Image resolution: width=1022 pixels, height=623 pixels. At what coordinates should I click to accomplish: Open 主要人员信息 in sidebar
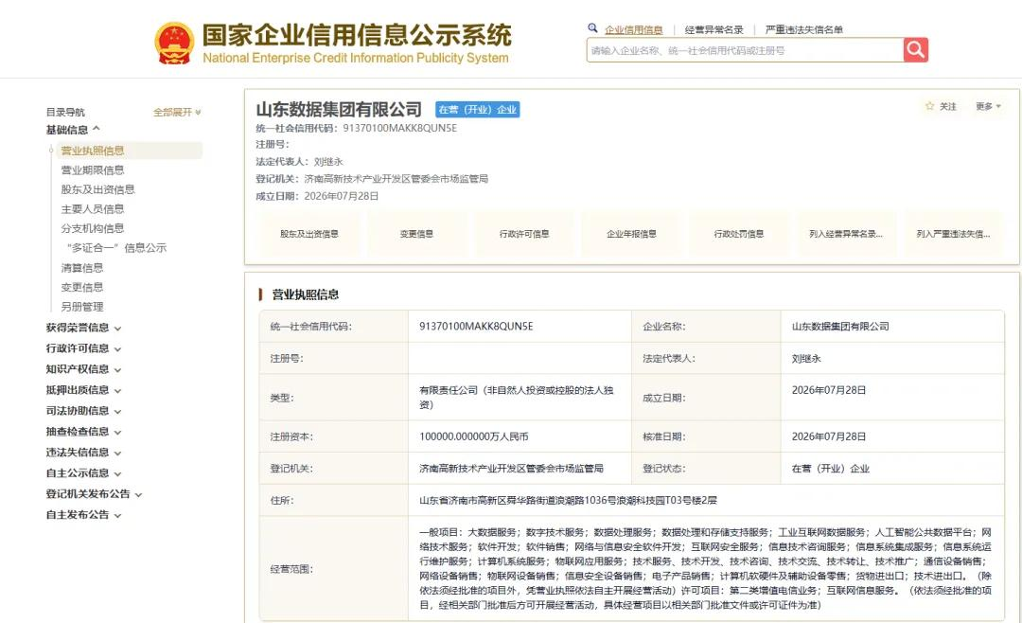93,209
